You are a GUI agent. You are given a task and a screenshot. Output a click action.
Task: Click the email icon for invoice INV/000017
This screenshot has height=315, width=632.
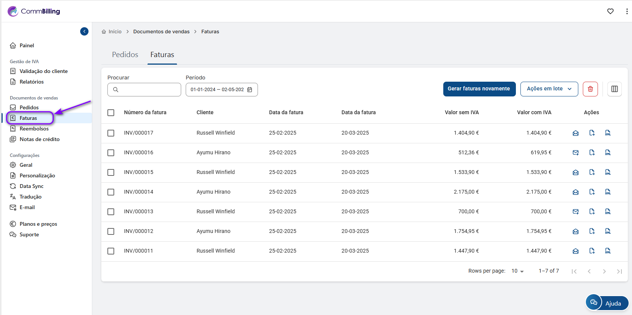tap(575, 133)
